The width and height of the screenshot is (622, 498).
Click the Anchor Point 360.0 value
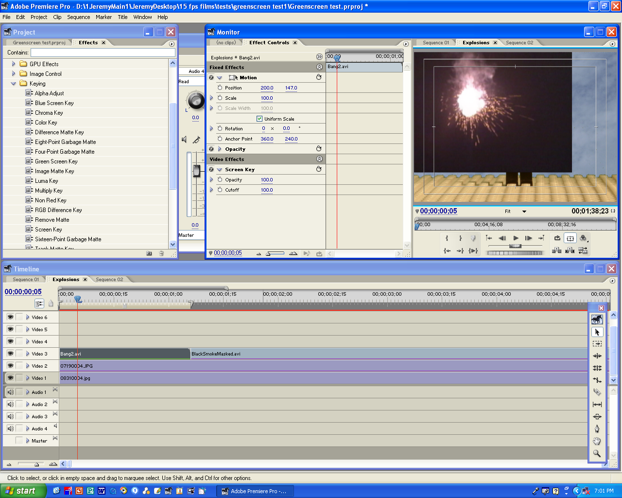click(267, 139)
